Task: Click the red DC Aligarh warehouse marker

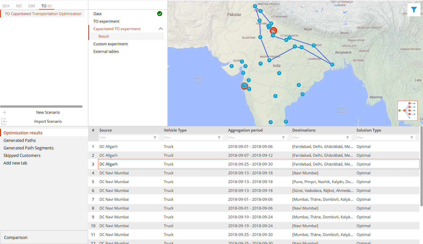Action: click(x=273, y=31)
